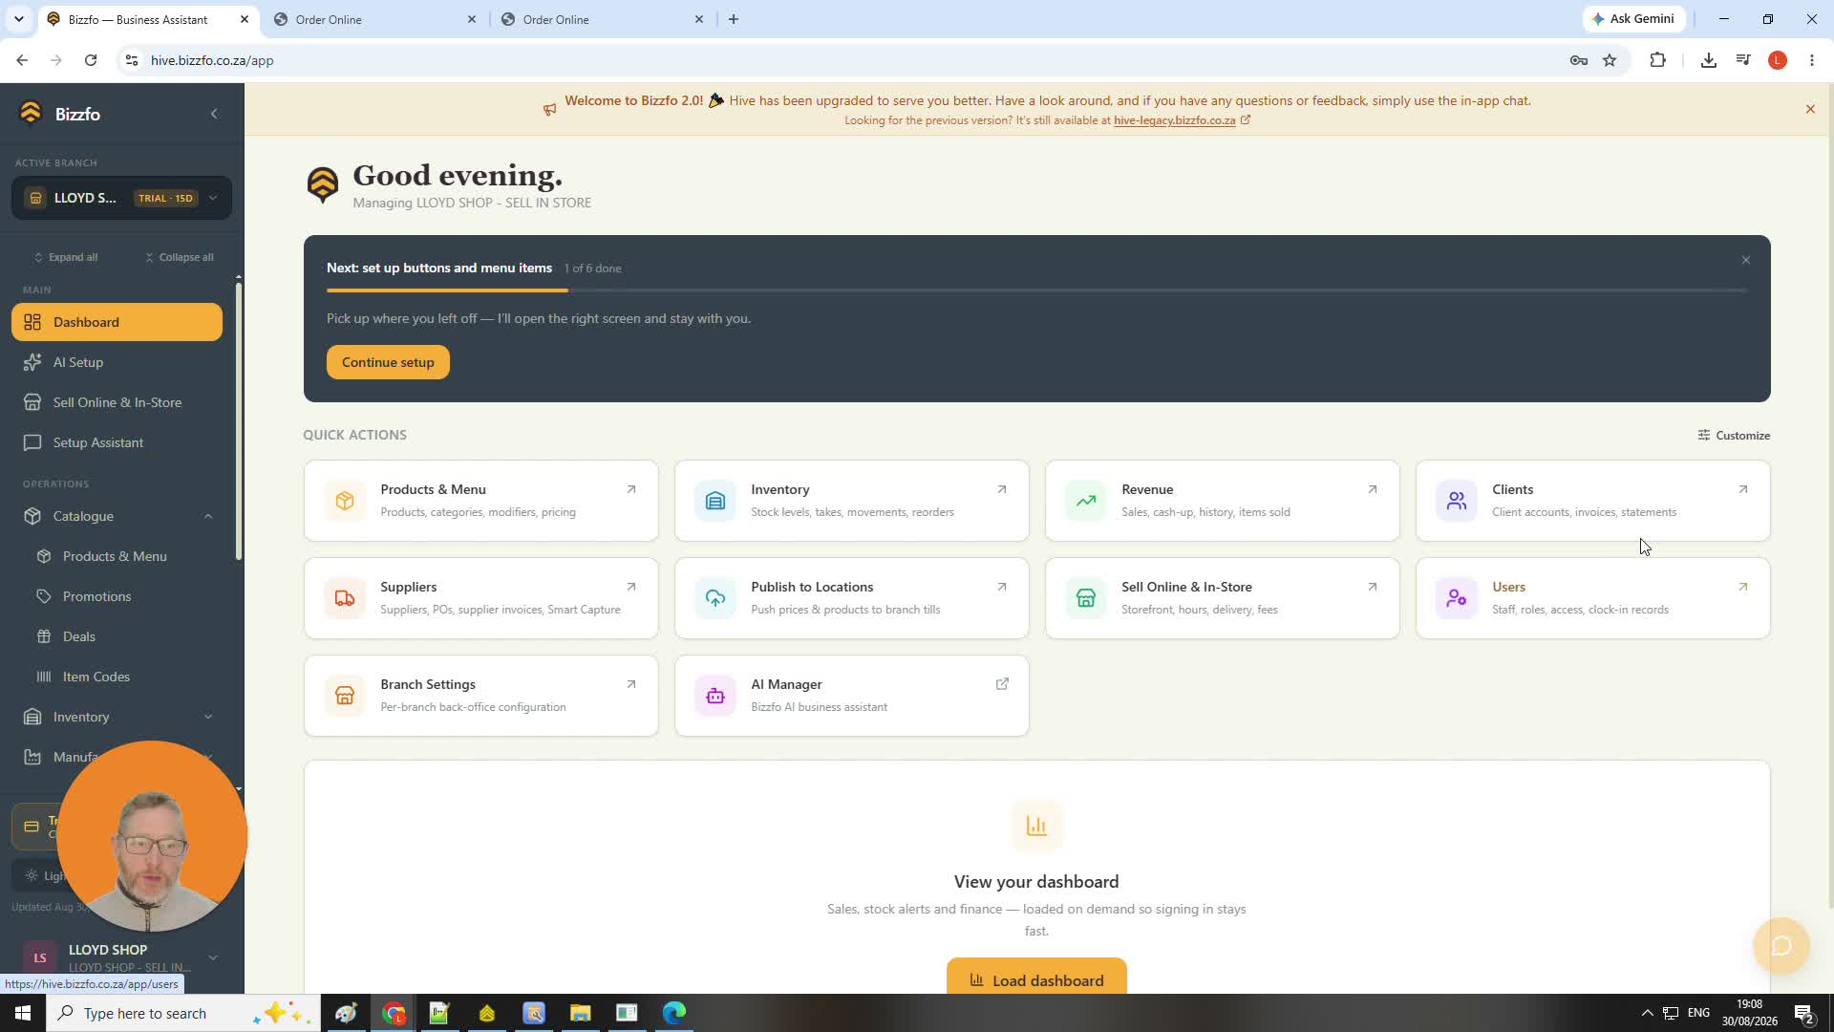Click the sidebar vertical scrollbar
The width and height of the screenshot is (1834, 1032).
click(x=239, y=420)
